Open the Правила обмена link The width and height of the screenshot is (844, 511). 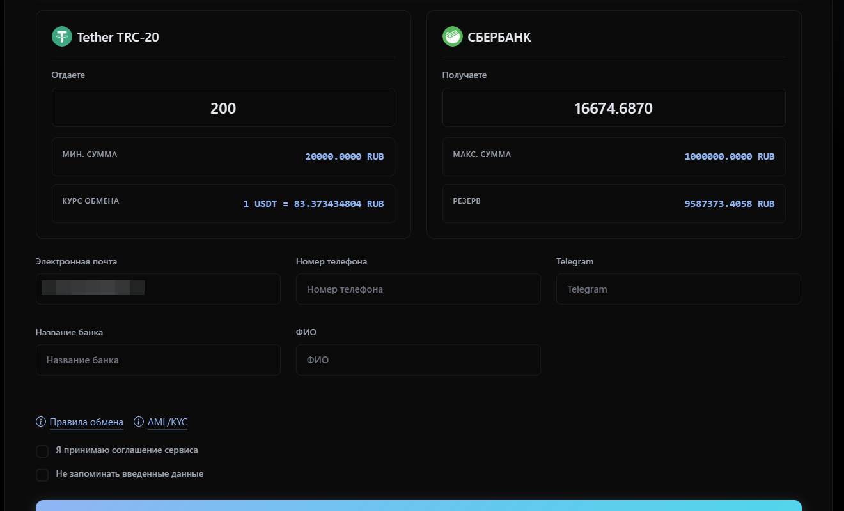[x=86, y=422]
